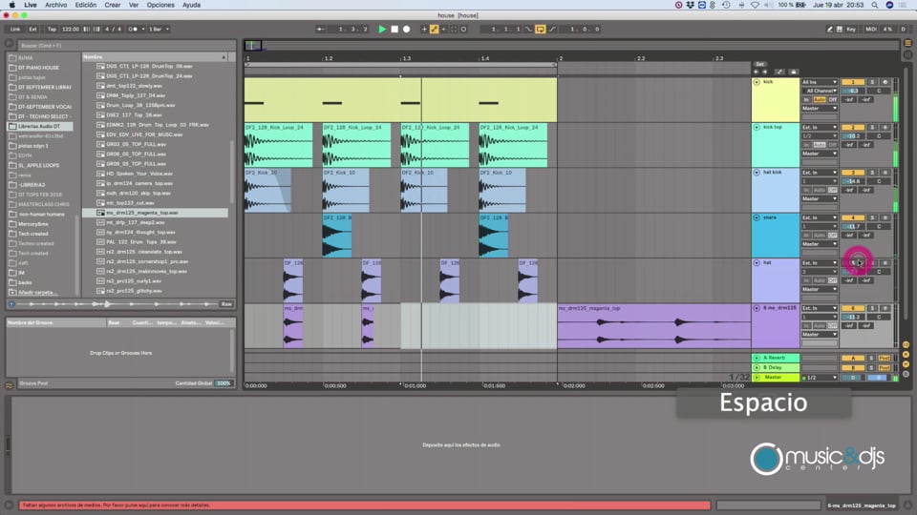Toggle the arrangement Loop switch

pyautogui.click(x=541, y=29)
